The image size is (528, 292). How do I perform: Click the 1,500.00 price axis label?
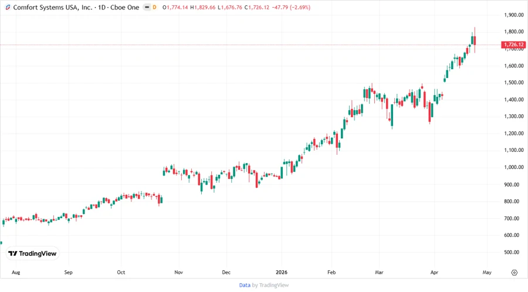[514, 83]
